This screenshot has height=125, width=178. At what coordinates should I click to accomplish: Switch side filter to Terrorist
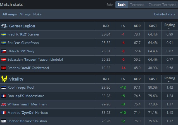(137, 5)
